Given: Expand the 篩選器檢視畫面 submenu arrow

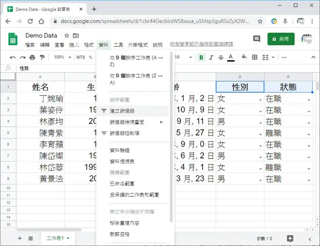Looking at the screenshot, I should 161,122.
